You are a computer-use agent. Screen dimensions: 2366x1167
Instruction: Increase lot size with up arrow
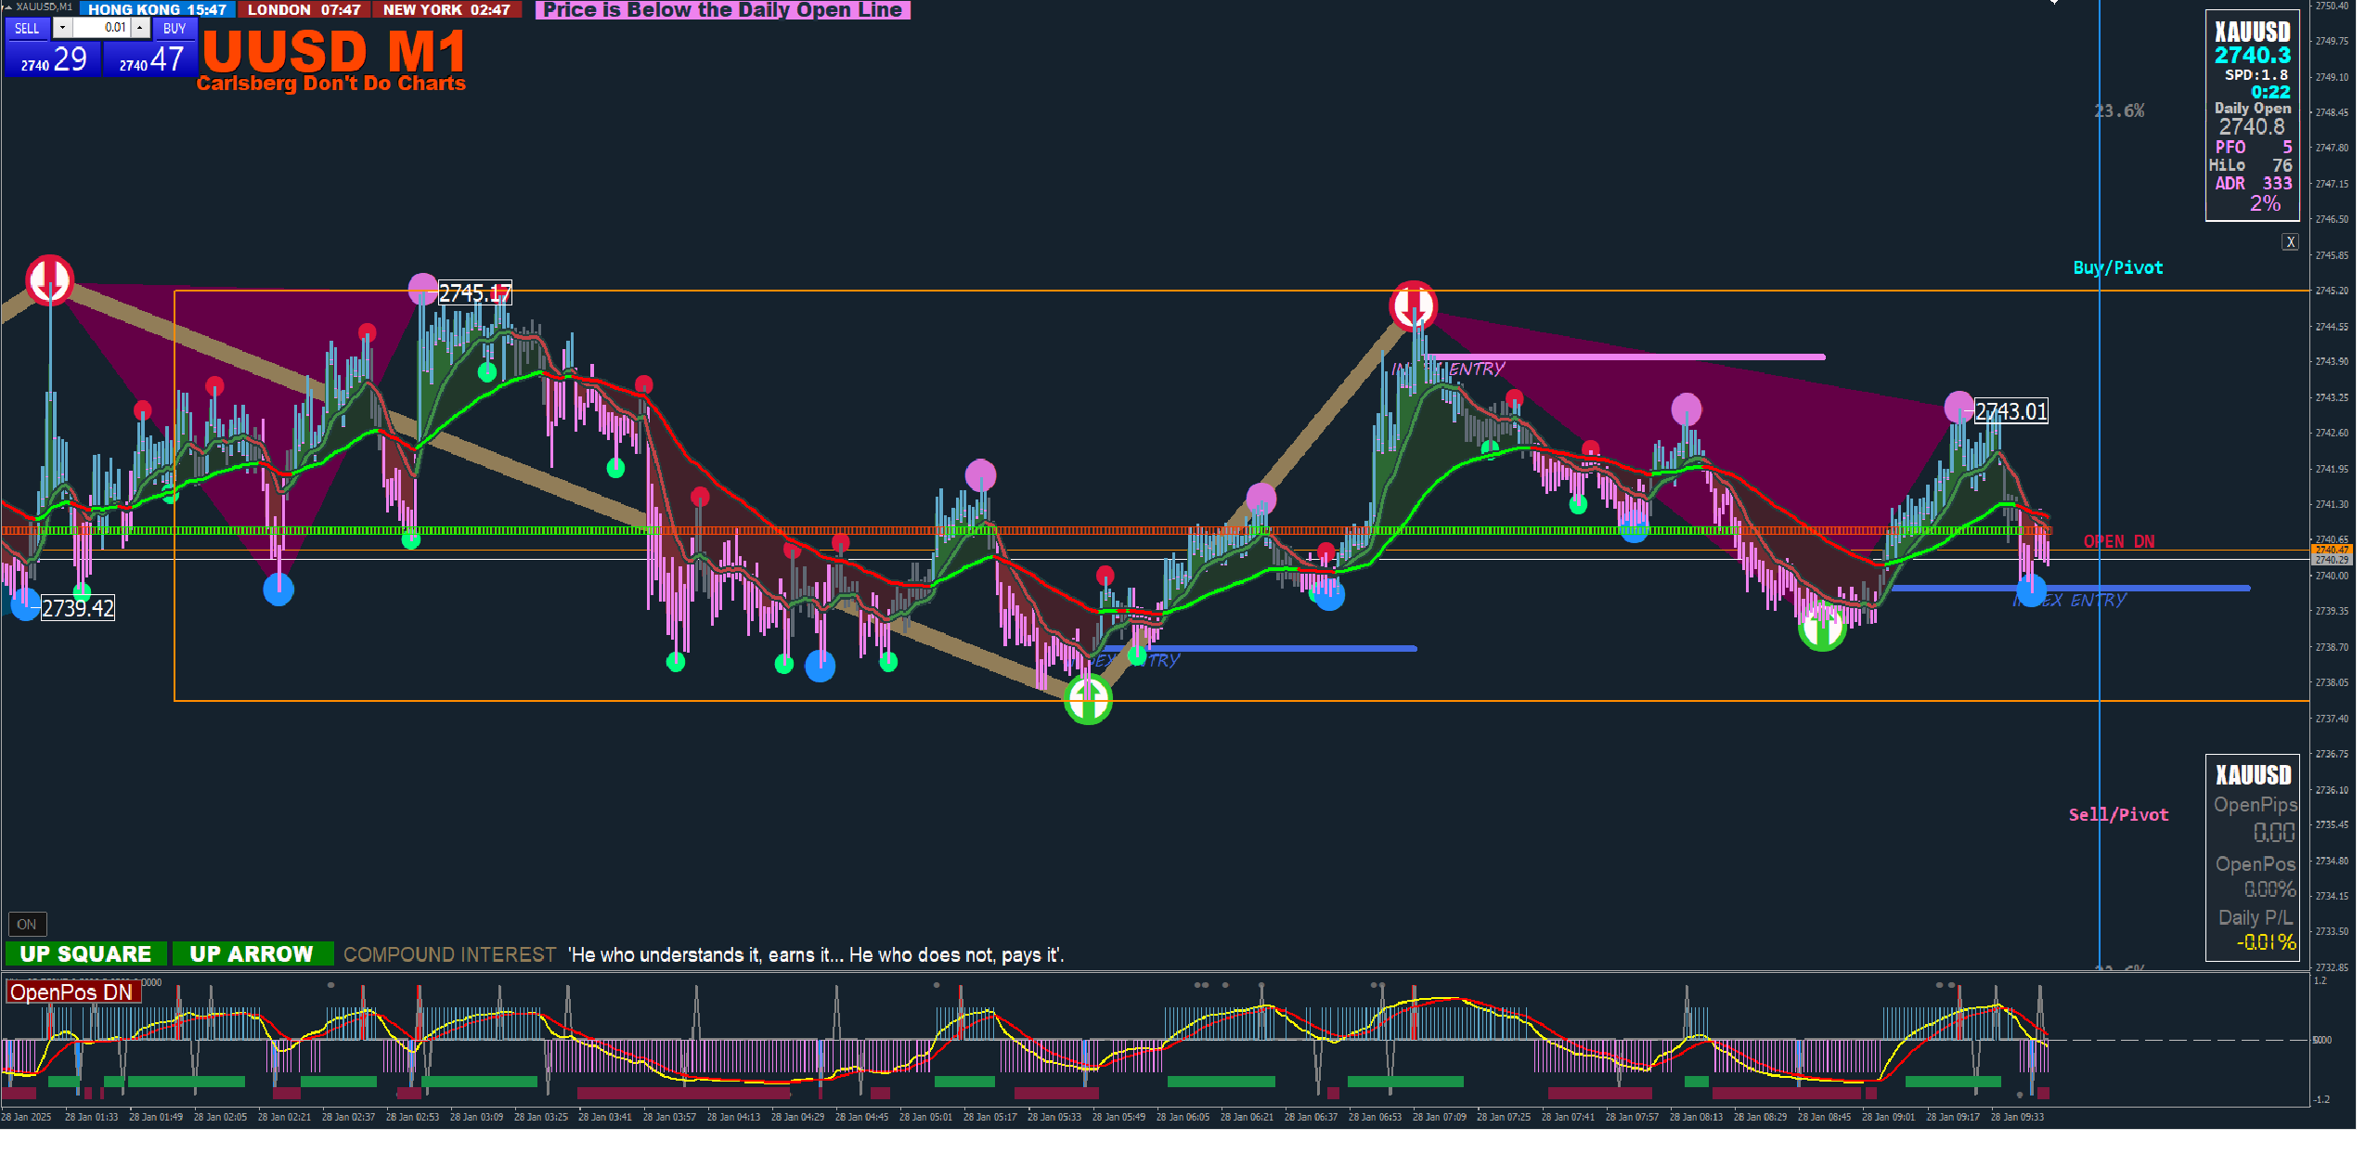139,28
